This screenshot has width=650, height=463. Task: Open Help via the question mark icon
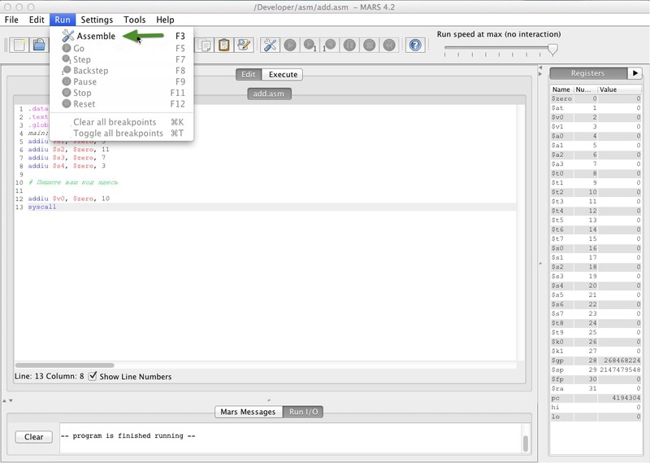pyautogui.click(x=415, y=45)
